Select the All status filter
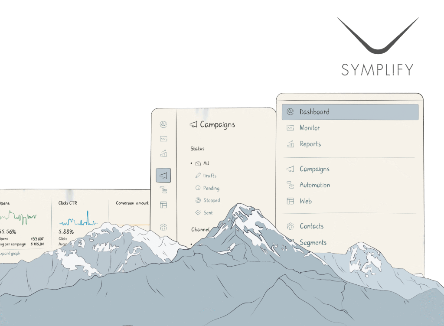Image resolution: width=444 pixels, height=326 pixels. 204,163
